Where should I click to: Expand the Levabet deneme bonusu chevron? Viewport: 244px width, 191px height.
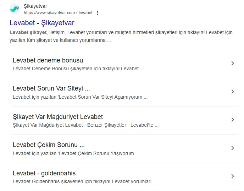coord(233,63)
